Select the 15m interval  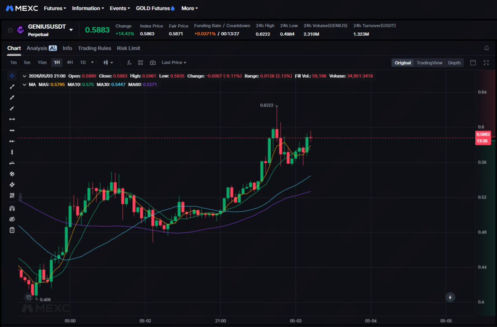coord(42,63)
